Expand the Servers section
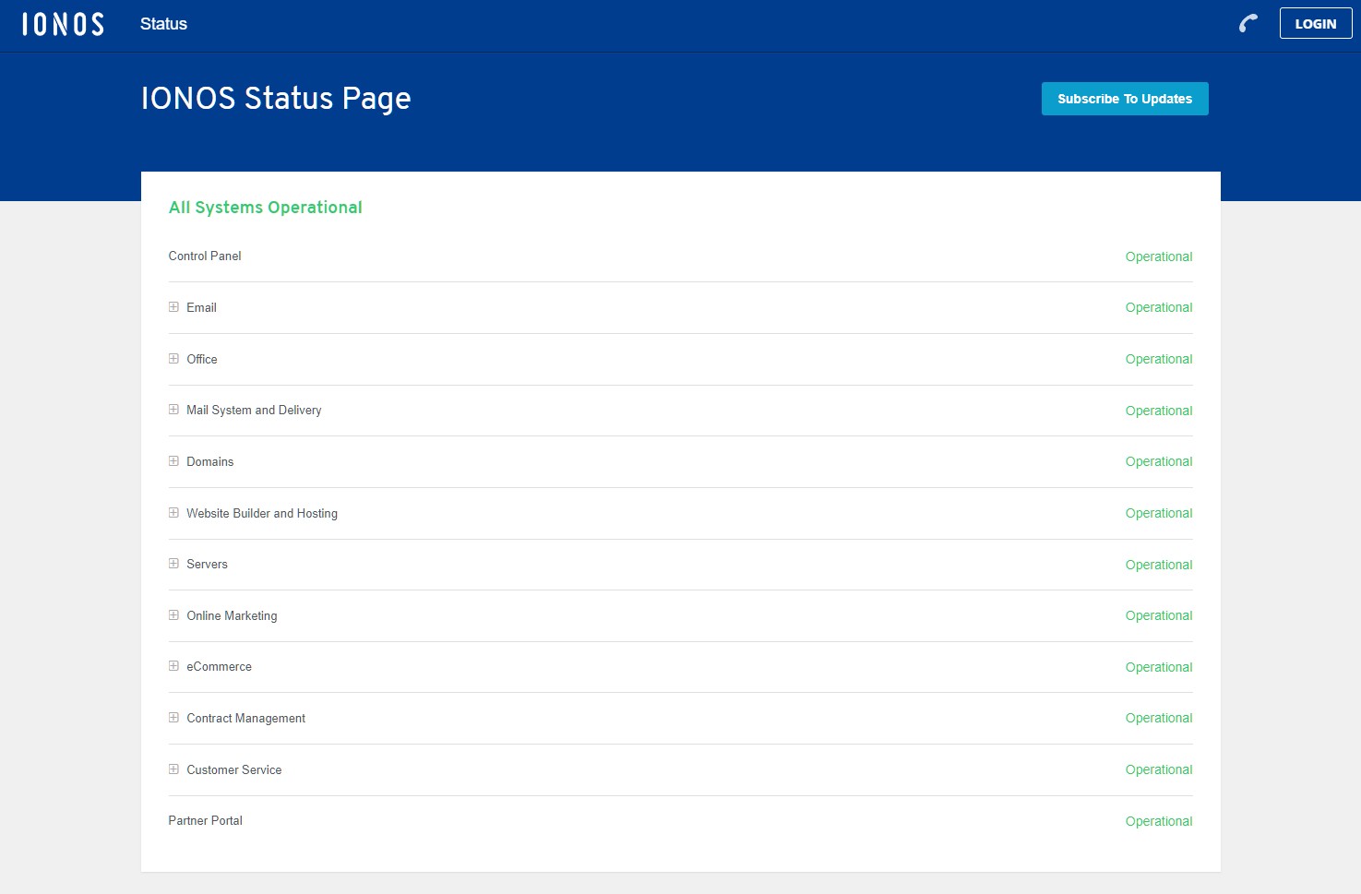The height and width of the screenshot is (894, 1361). coord(173,564)
